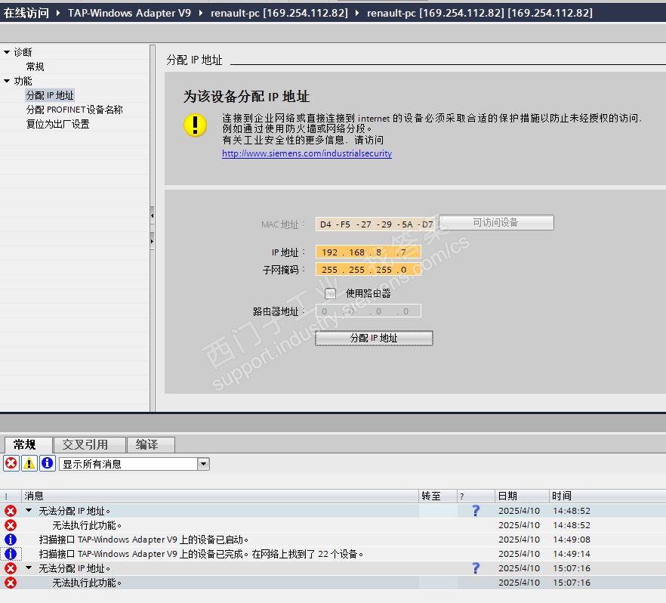Toggle the error messages filter icon

click(11, 463)
